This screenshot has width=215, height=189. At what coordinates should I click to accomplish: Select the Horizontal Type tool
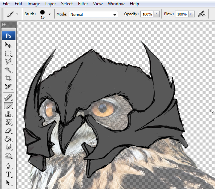tap(8, 174)
